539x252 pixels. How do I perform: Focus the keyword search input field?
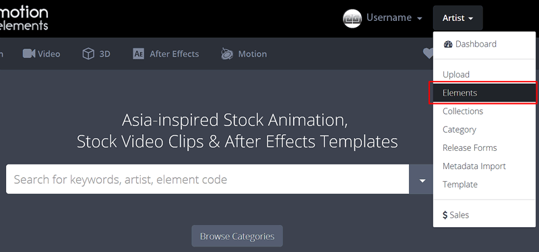[208, 179]
